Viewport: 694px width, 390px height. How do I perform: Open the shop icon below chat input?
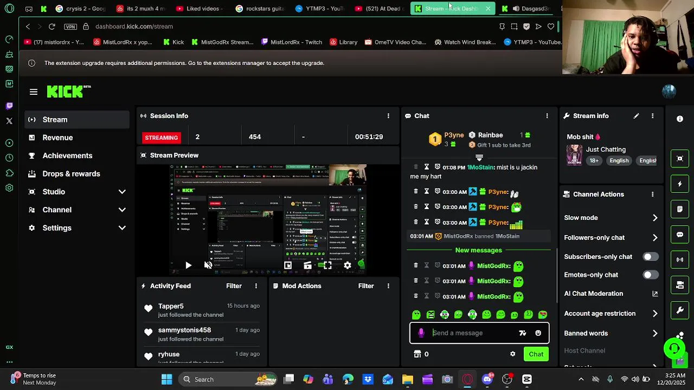tap(417, 354)
